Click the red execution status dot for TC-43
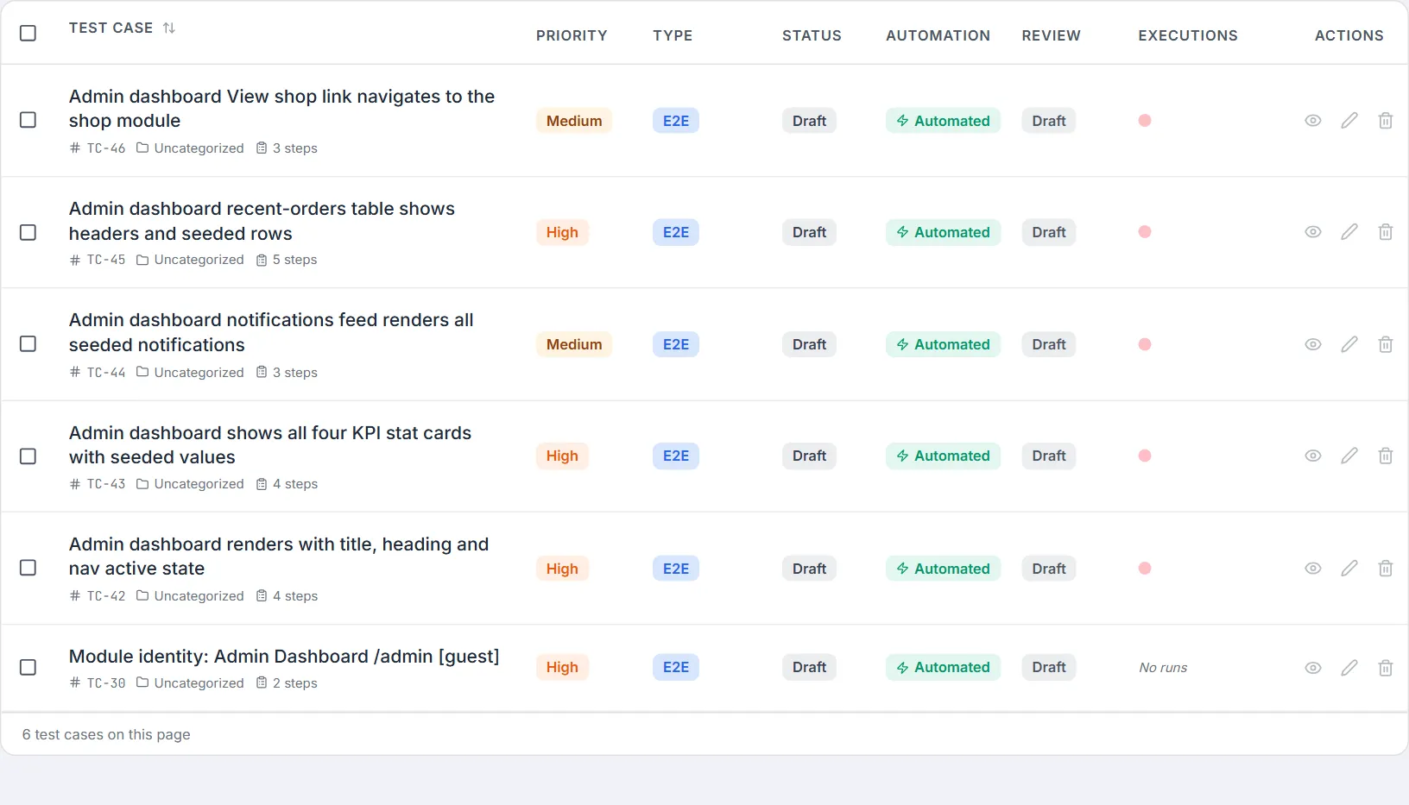This screenshot has width=1409, height=805. 1145,456
